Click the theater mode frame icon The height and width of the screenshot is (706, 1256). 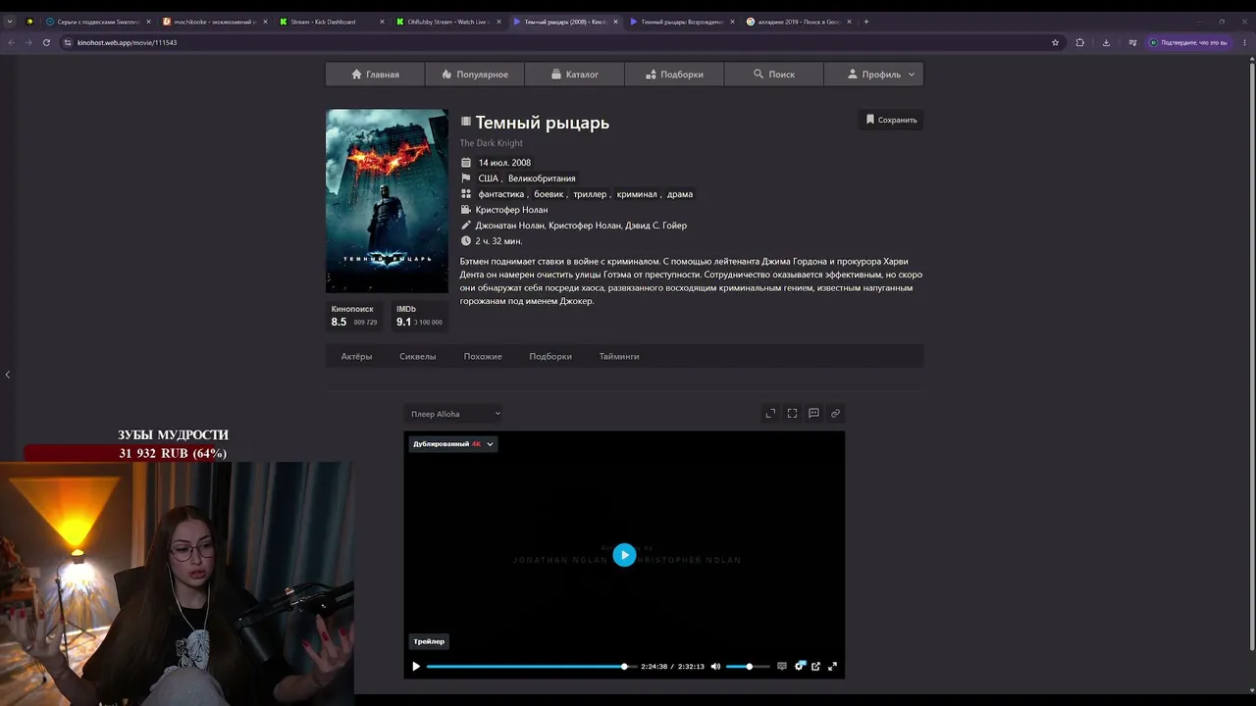click(x=792, y=414)
